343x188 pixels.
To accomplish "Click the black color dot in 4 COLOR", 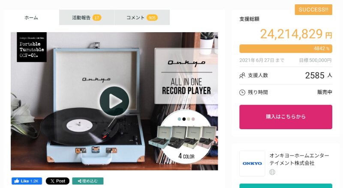I will click(x=184, y=119).
